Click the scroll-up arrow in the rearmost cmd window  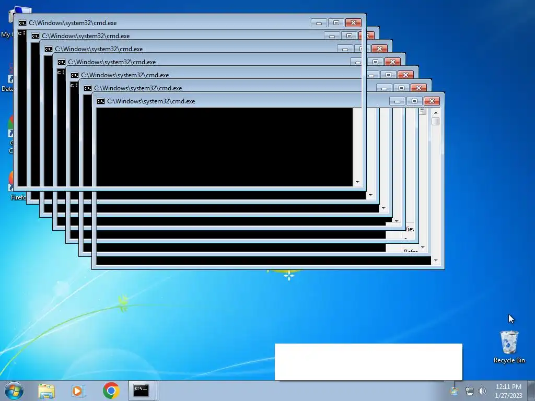pyautogui.click(x=435, y=112)
